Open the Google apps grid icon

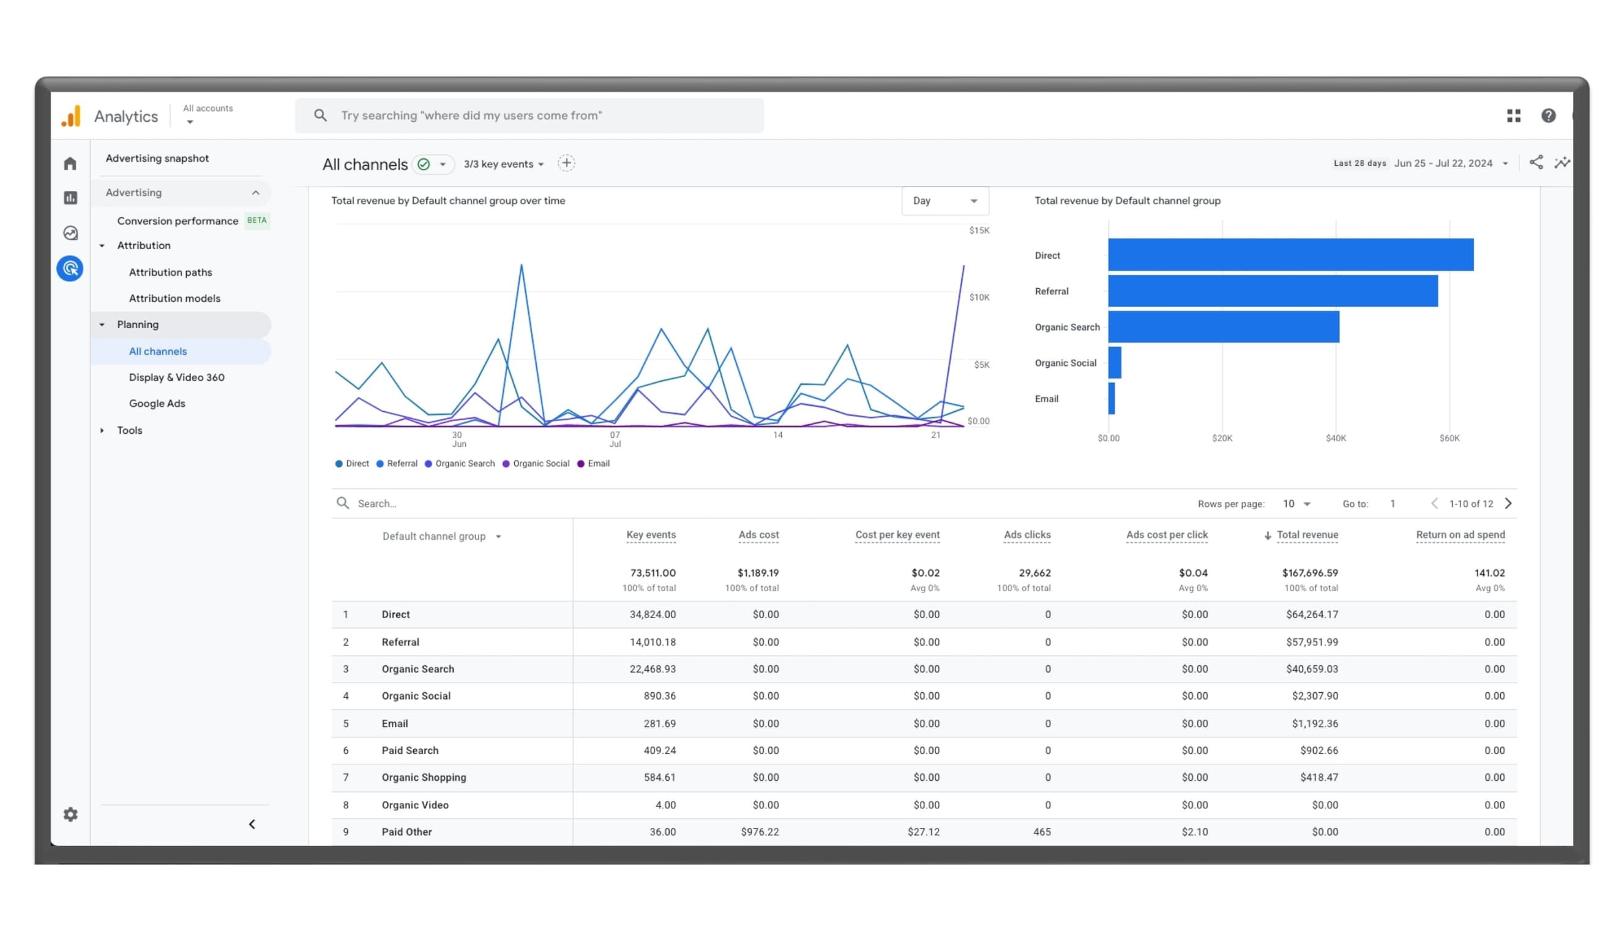[x=1514, y=115]
